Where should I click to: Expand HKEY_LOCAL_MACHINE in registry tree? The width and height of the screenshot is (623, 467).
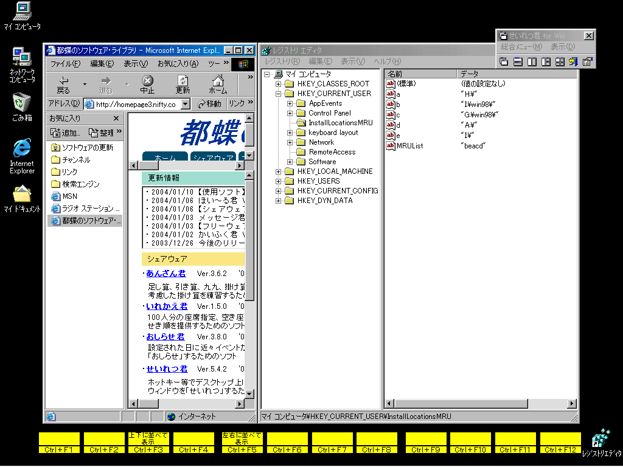coord(279,171)
